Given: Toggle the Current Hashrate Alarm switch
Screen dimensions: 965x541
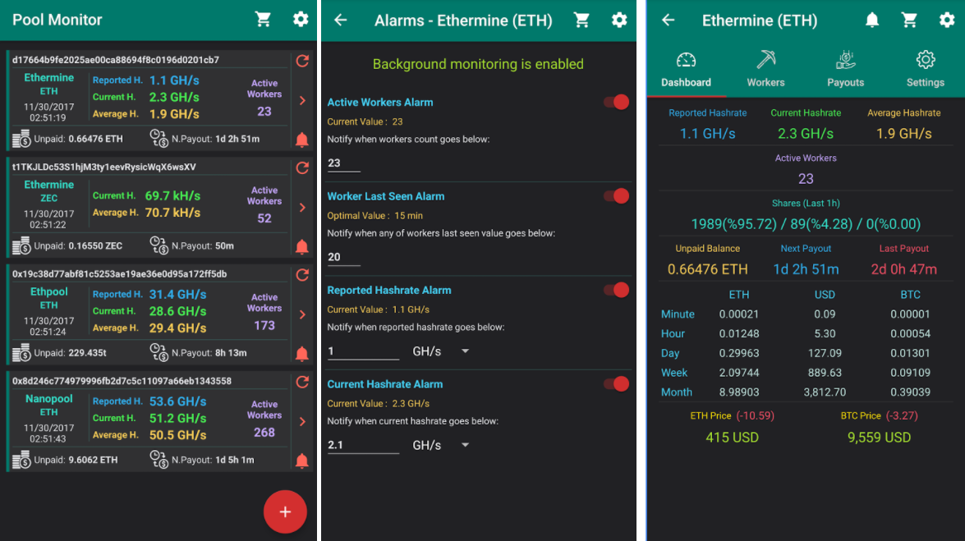Looking at the screenshot, I should click(x=616, y=384).
